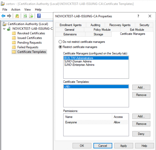The height and width of the screenshot is (150, 156).
Task: Click the Apply button
Action: (123, 146)
